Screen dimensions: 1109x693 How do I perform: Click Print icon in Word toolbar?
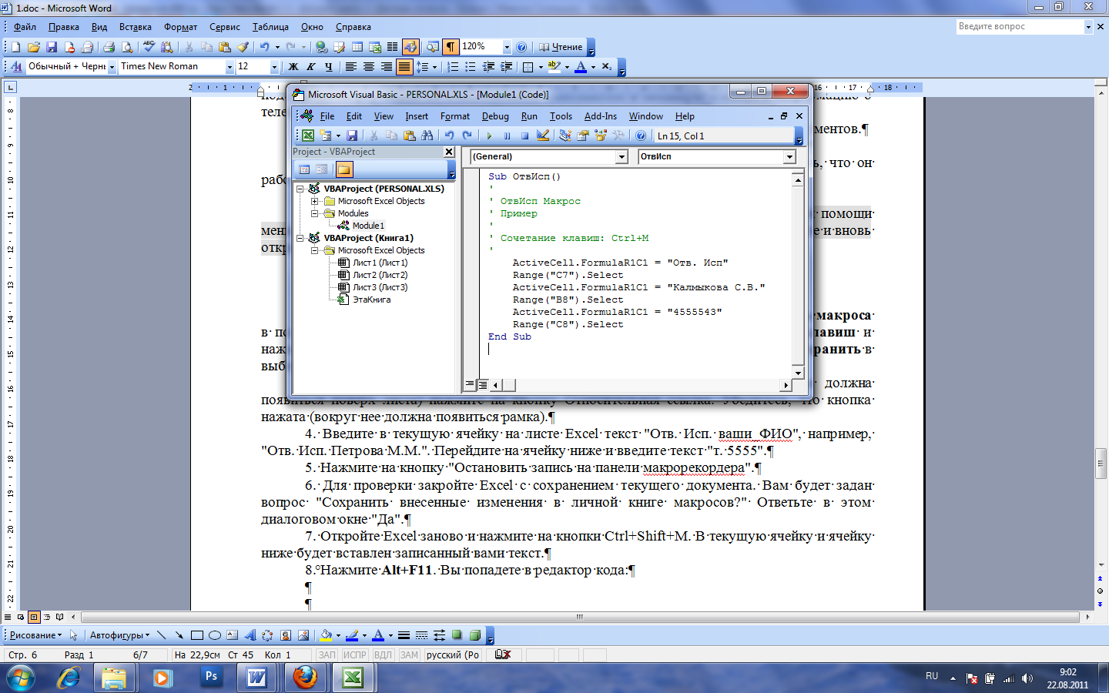[x=109, y=47]
